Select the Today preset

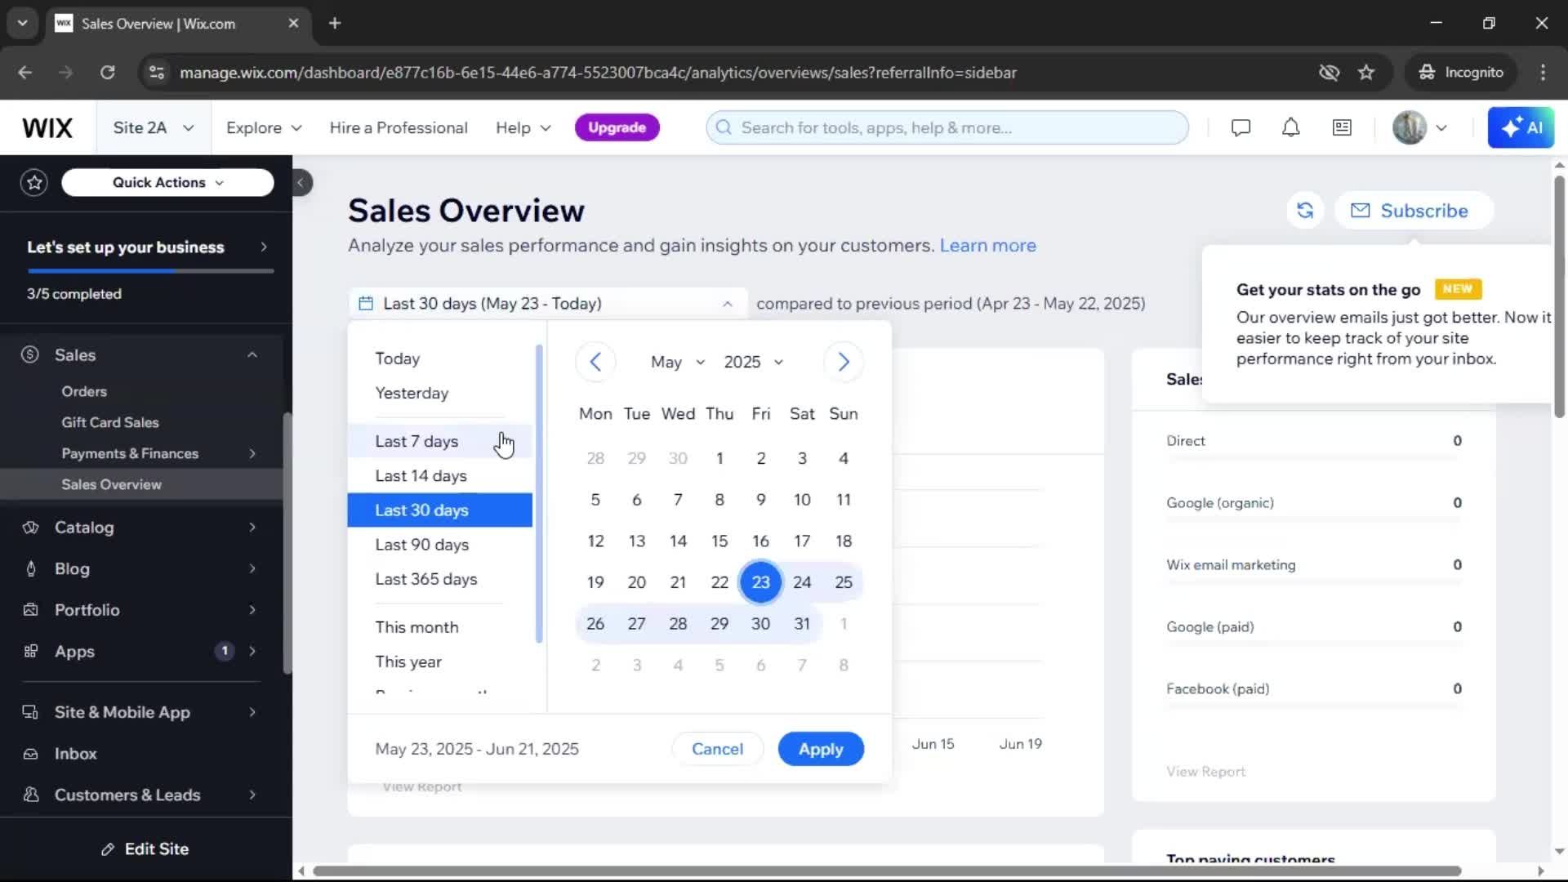click(x=439, y=359)
